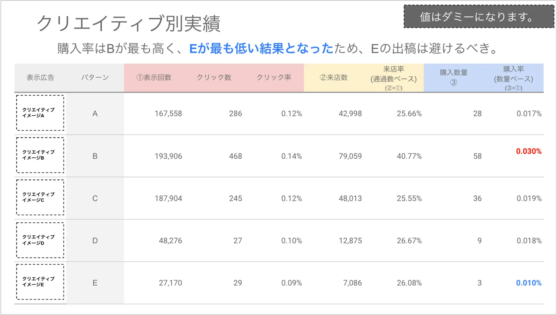Click the 来店率 (通過数ベース) header
Image resolution: width=557 pixels, height=315 pixels.
tap(393, 78)
